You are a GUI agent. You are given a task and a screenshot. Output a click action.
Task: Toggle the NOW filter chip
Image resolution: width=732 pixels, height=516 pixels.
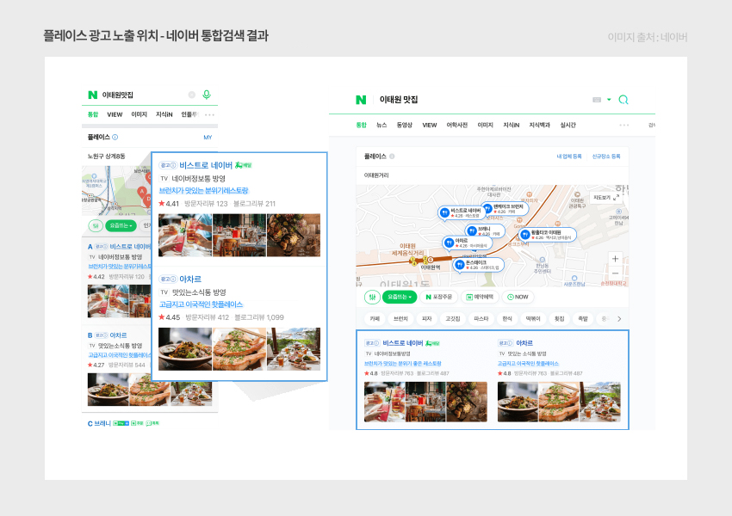(x=518, y=297)
